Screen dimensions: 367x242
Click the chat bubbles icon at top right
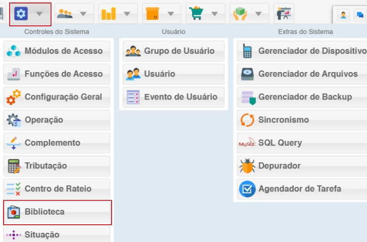[x=360, y=15]
